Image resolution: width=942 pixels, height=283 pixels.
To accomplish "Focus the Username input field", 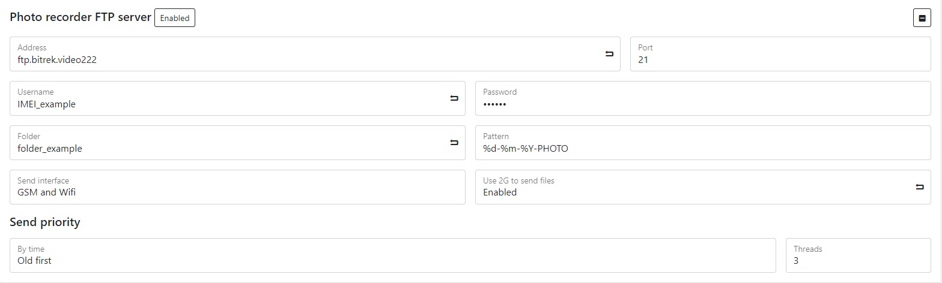I will [228, 104].
